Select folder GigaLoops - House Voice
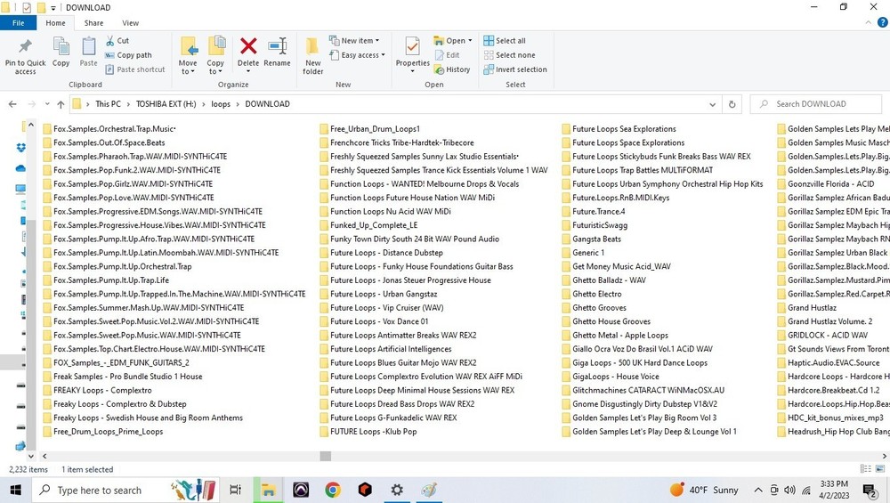 tap(611, 377)
